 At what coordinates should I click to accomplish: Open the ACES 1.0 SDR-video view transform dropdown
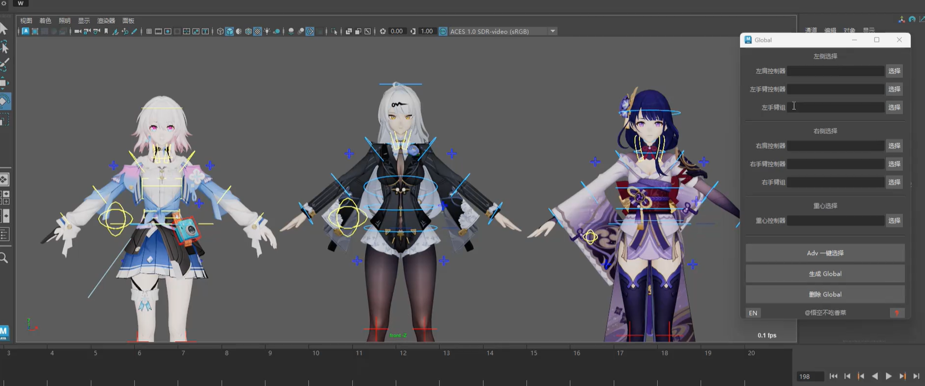(x=503, y=32)
